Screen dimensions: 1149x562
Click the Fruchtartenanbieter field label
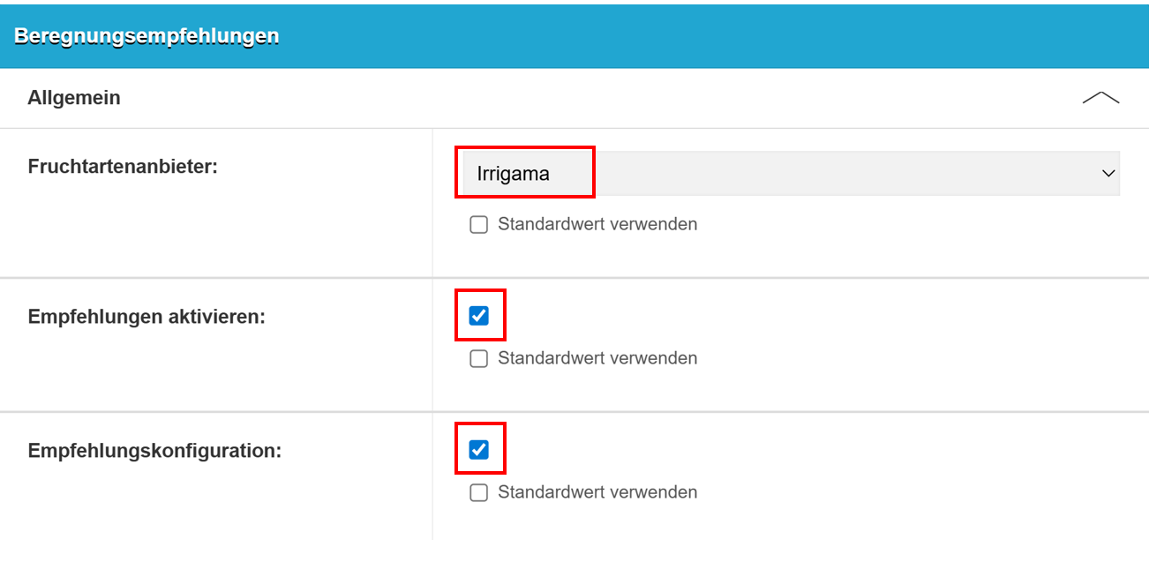(123, 167)
